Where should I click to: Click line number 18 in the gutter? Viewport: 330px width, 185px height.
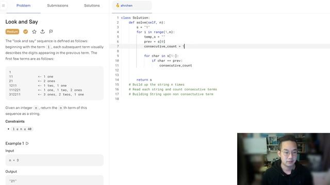coord(117,99)
